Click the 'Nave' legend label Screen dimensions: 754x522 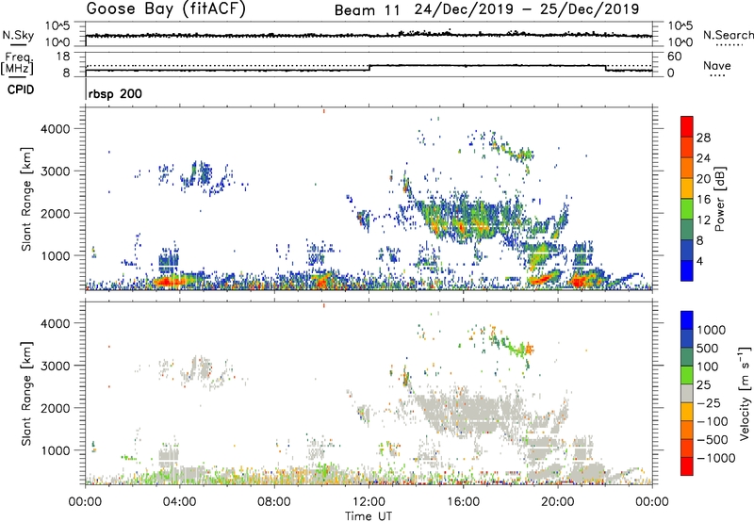[x=717, y=65]
